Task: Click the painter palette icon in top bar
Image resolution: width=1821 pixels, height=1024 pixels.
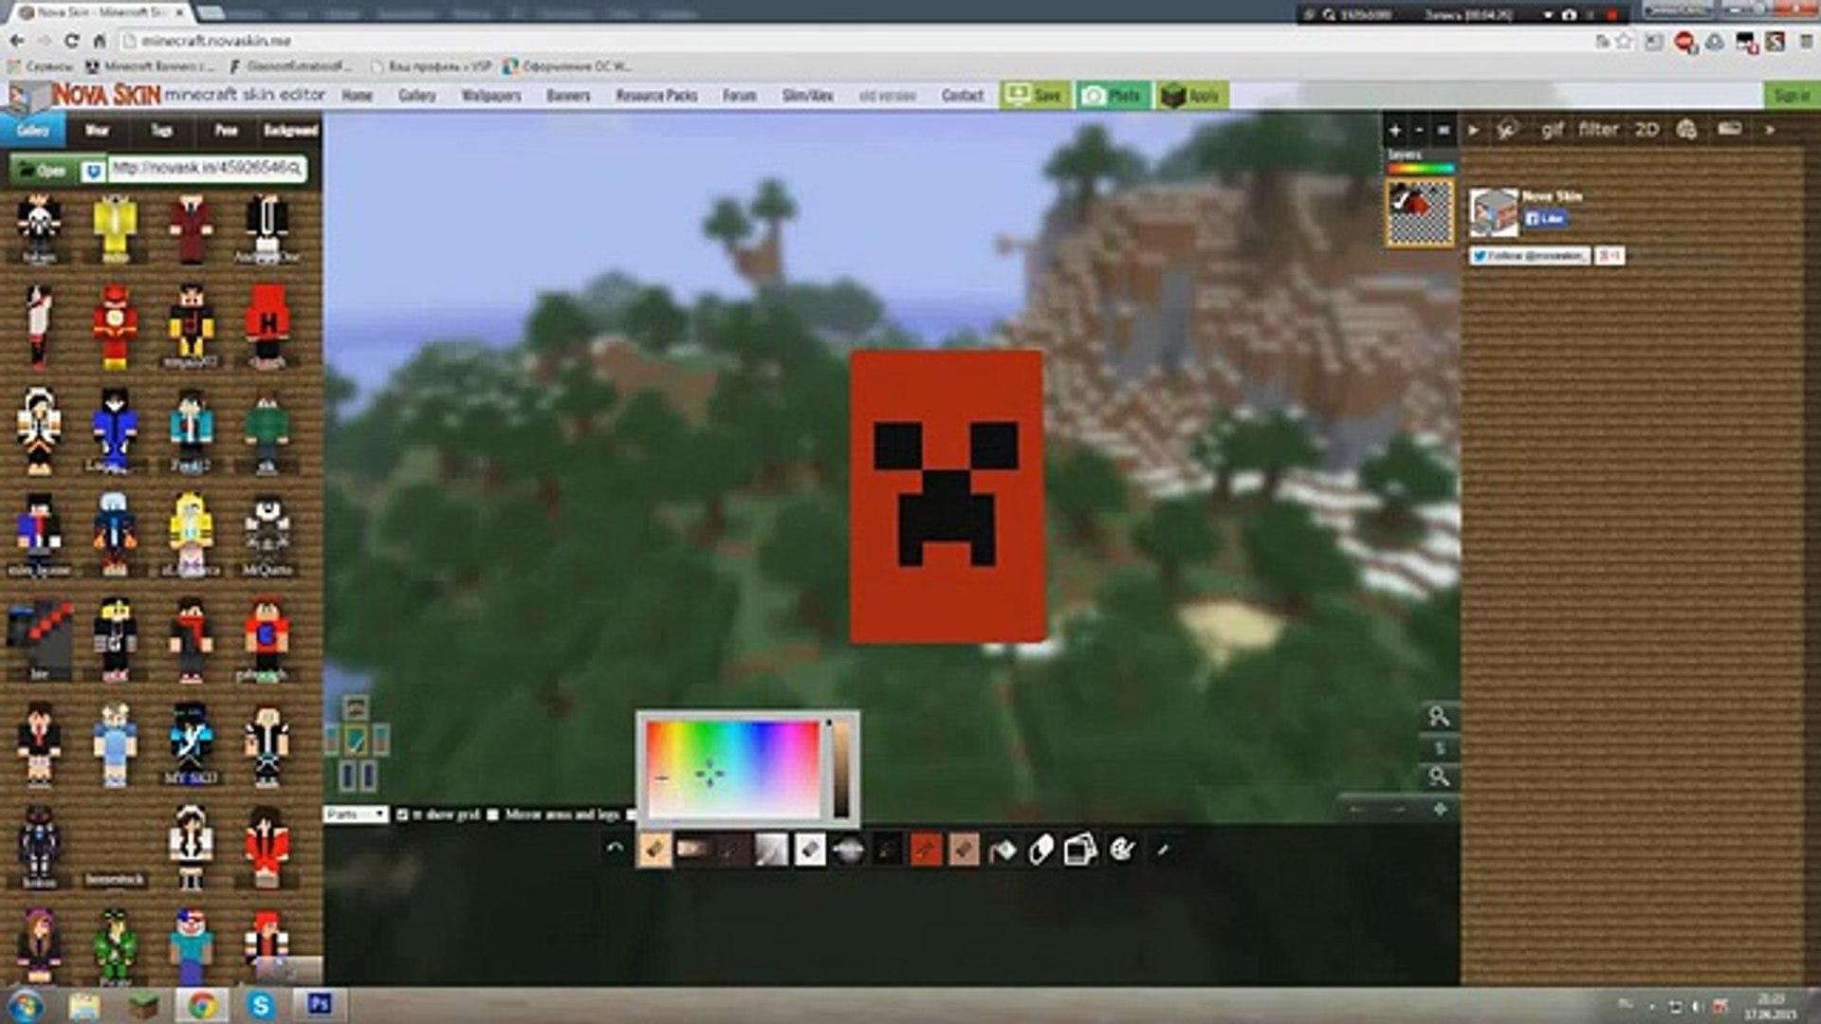Action: 1686,130
